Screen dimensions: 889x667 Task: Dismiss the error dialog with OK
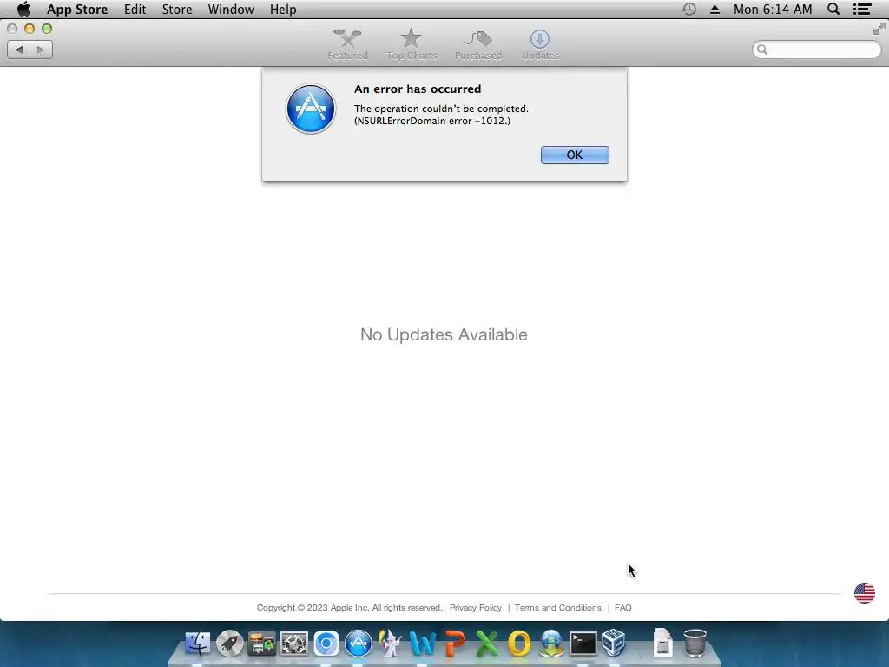tap(575, 155)
